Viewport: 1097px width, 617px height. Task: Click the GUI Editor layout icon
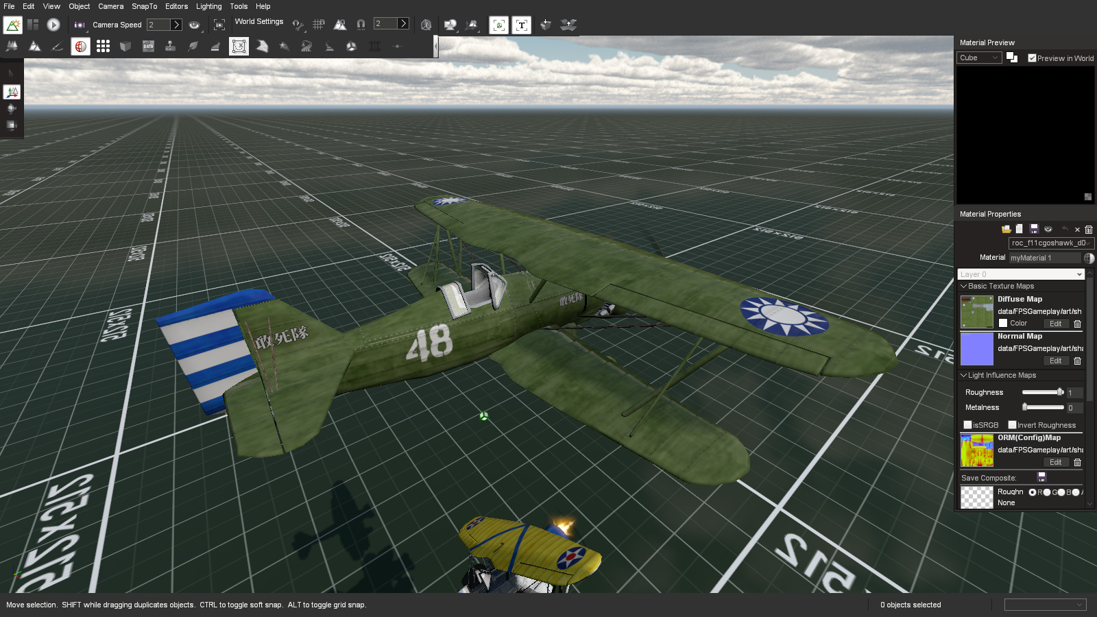tap(33, 25)
